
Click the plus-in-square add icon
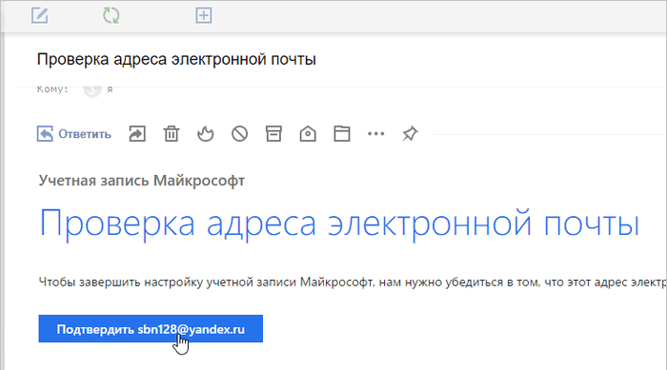pos(204,16)
